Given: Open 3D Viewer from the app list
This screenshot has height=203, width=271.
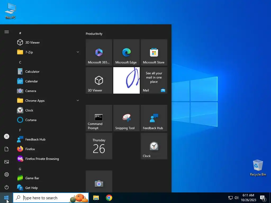Looking at the screenshot, I should coord(48,43).
